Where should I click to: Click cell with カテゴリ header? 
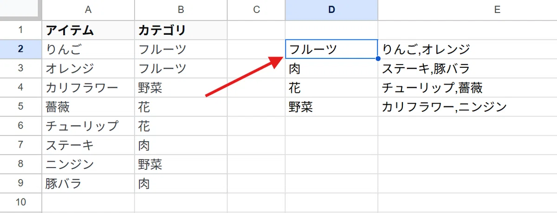[181, 30]
